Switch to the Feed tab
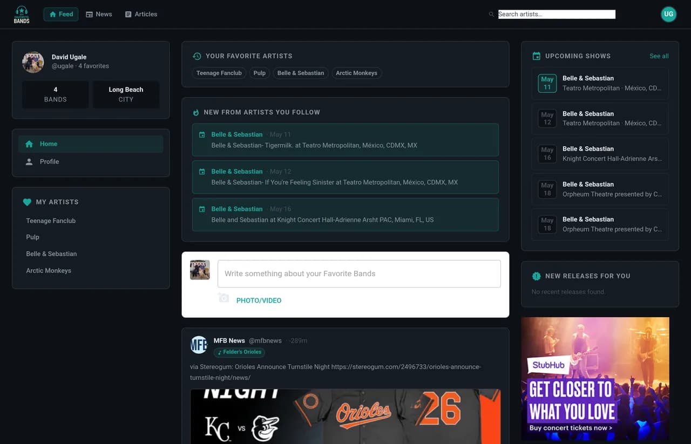 tap(61, 15)
